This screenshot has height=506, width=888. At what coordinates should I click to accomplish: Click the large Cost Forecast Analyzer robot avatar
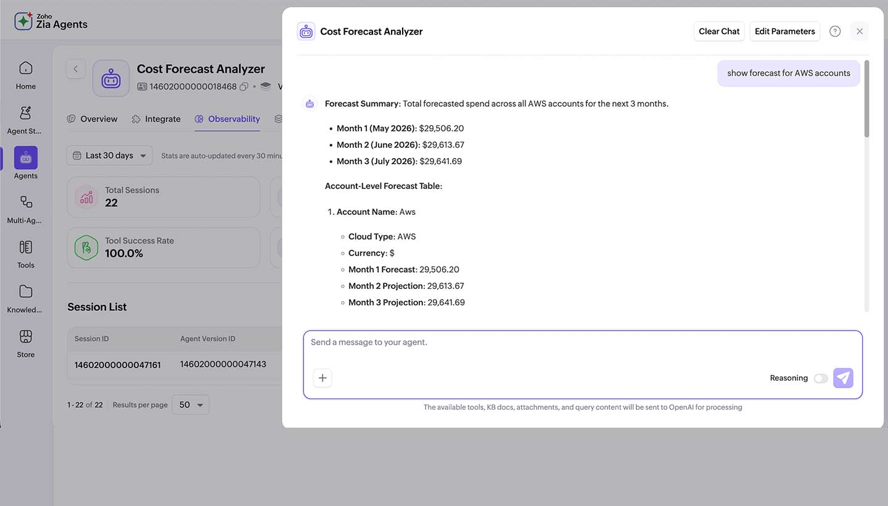(x=111, y=78)
